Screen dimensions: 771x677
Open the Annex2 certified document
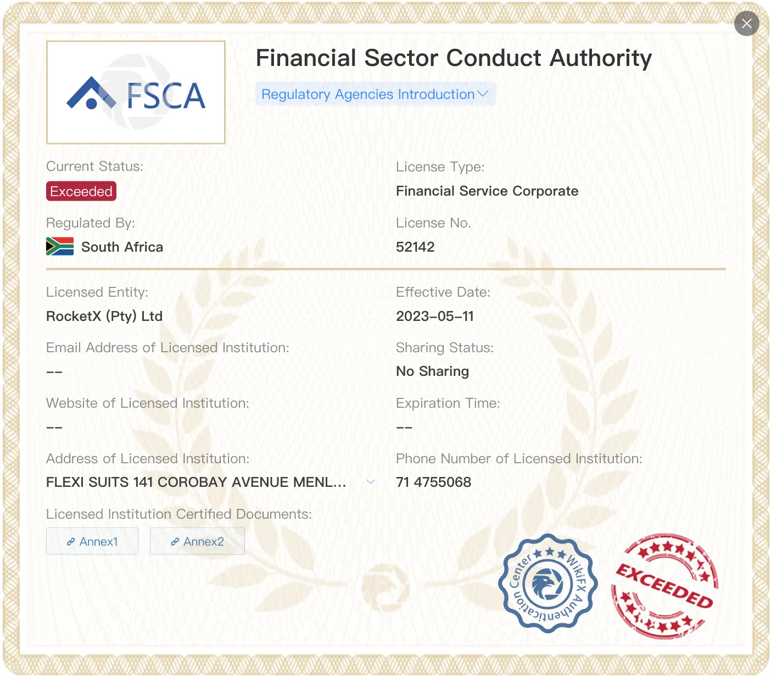[197, 541]
